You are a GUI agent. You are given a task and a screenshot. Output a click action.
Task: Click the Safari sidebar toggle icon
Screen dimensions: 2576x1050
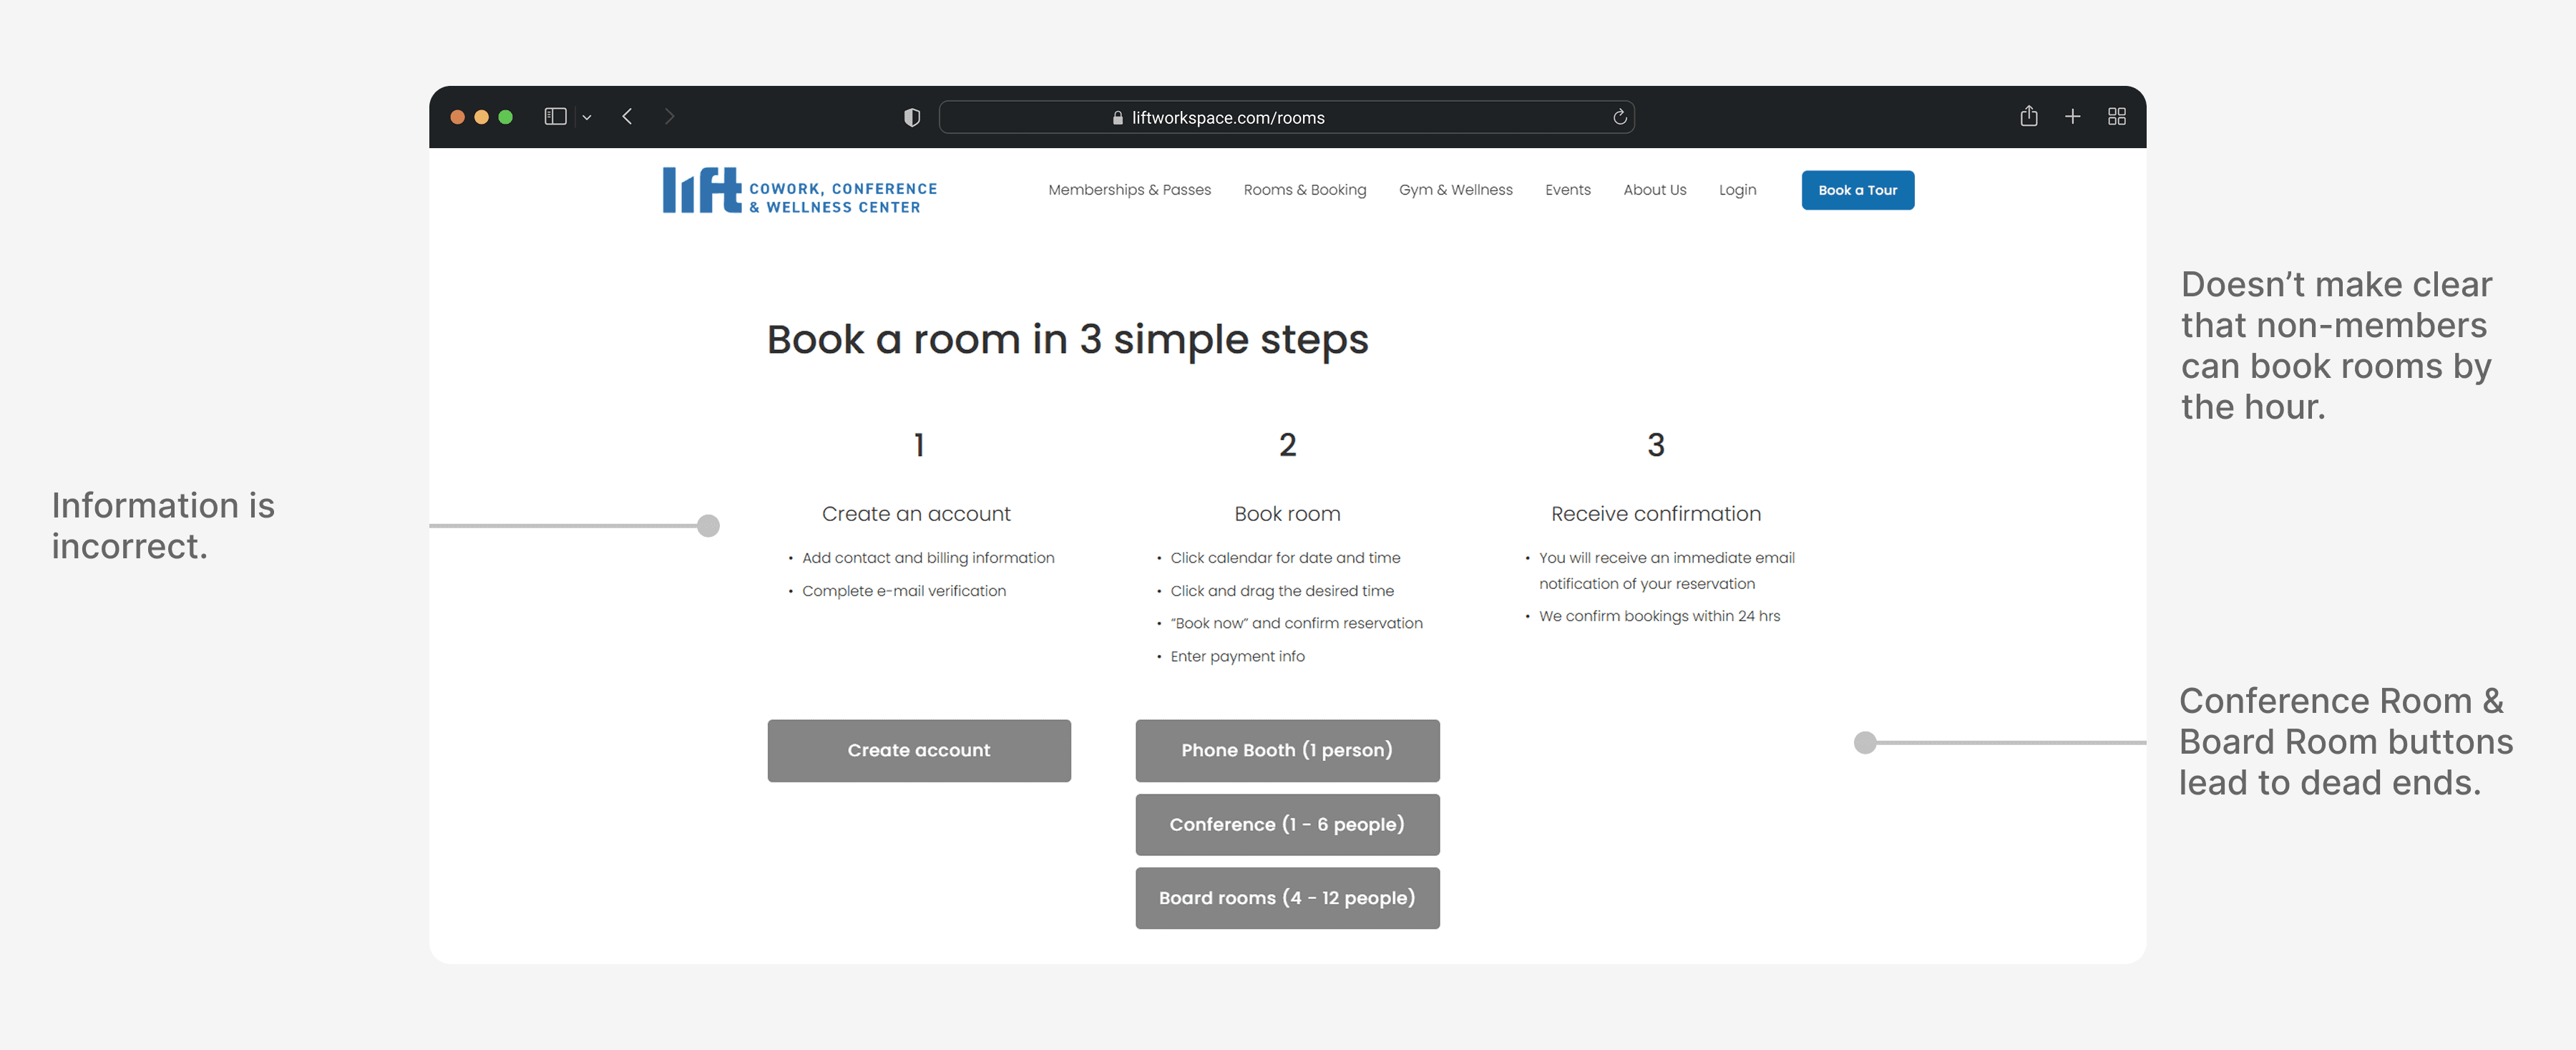point(555,117)
